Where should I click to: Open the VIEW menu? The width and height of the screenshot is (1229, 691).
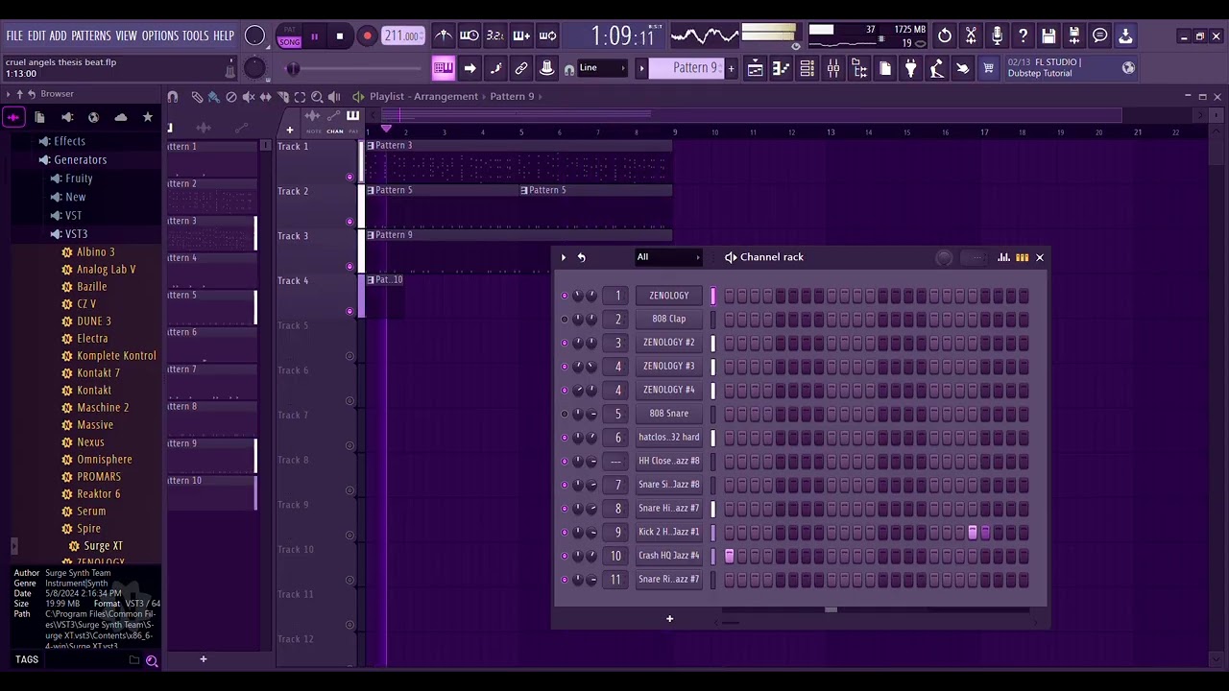coord(127,36)
